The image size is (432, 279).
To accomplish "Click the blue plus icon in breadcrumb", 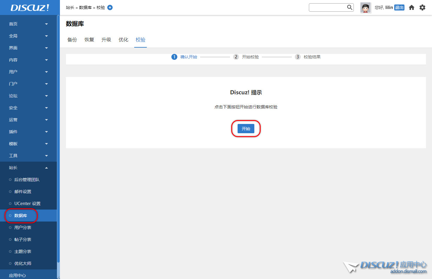I will [x=110, y=7].
